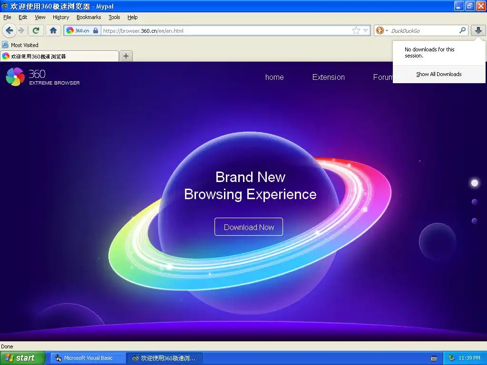Image resolution: width=487 pixels, height=365 pixels.
Task: Open the home link on the page
Action: click(x=274, y=77)
